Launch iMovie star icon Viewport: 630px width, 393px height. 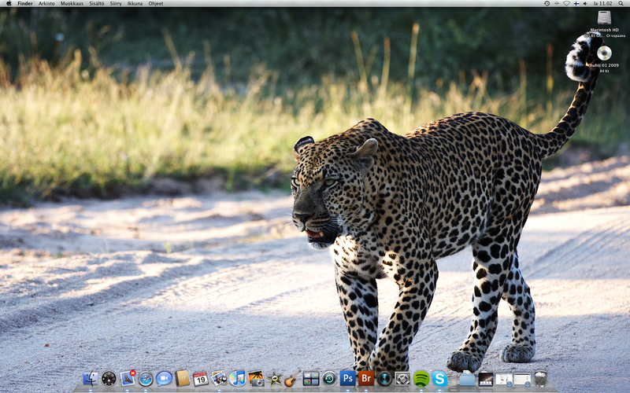tap(274, 379)
